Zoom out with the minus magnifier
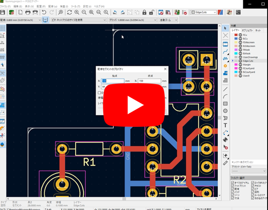Image resolution: width=268 pixels, height=210 pixels. coord(84,12)
